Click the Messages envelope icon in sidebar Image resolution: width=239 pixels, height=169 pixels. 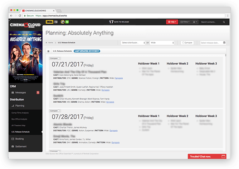pos(13,93)
